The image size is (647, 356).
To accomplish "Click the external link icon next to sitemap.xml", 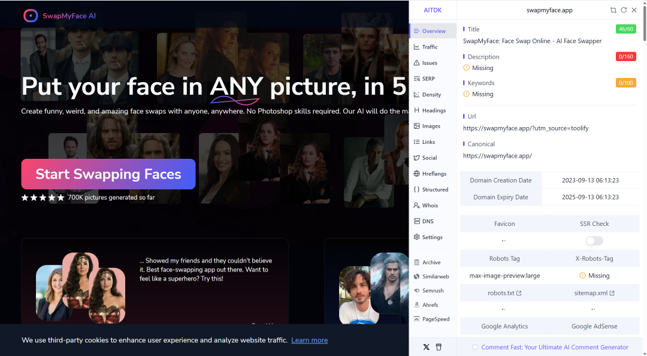I will pos(612,293).
